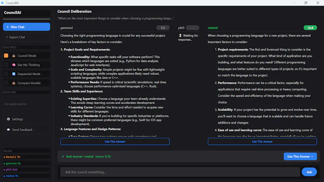Click the CouncilAI app icon in title bar
The width and height of the screenshot is (324, 182).
(2, 3)
